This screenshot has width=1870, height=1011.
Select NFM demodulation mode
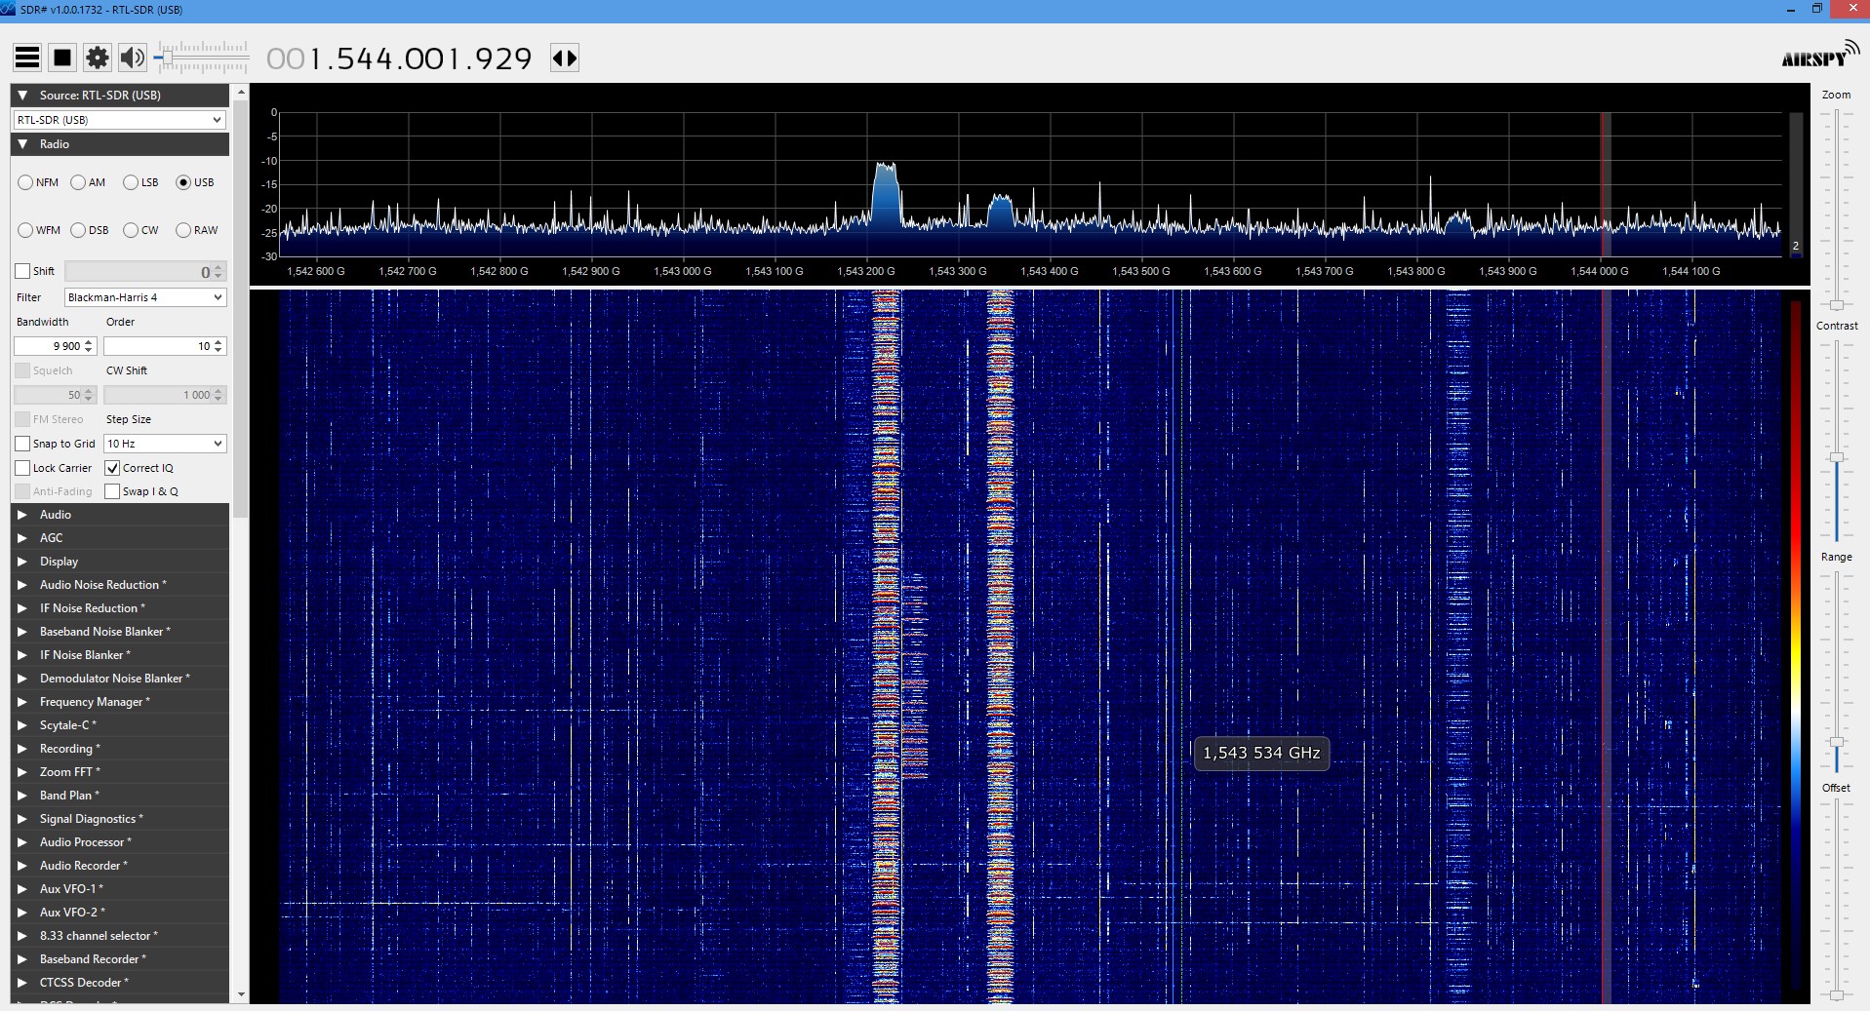coord(38,182)
